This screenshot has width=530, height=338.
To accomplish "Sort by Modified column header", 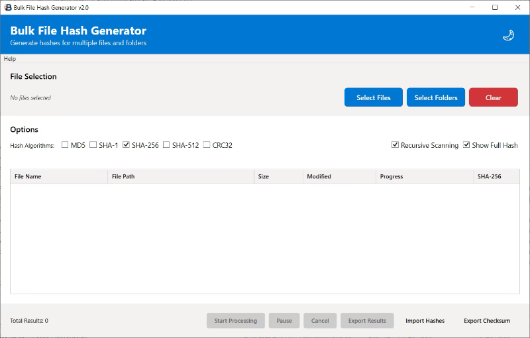I will click(339, 176).
